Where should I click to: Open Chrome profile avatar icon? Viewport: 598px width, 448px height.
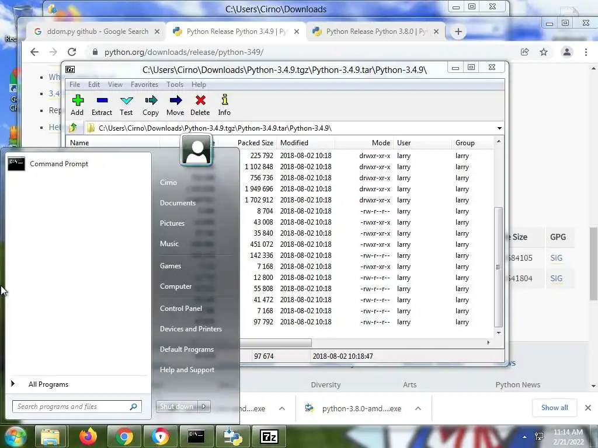click(x=567, y=52)
